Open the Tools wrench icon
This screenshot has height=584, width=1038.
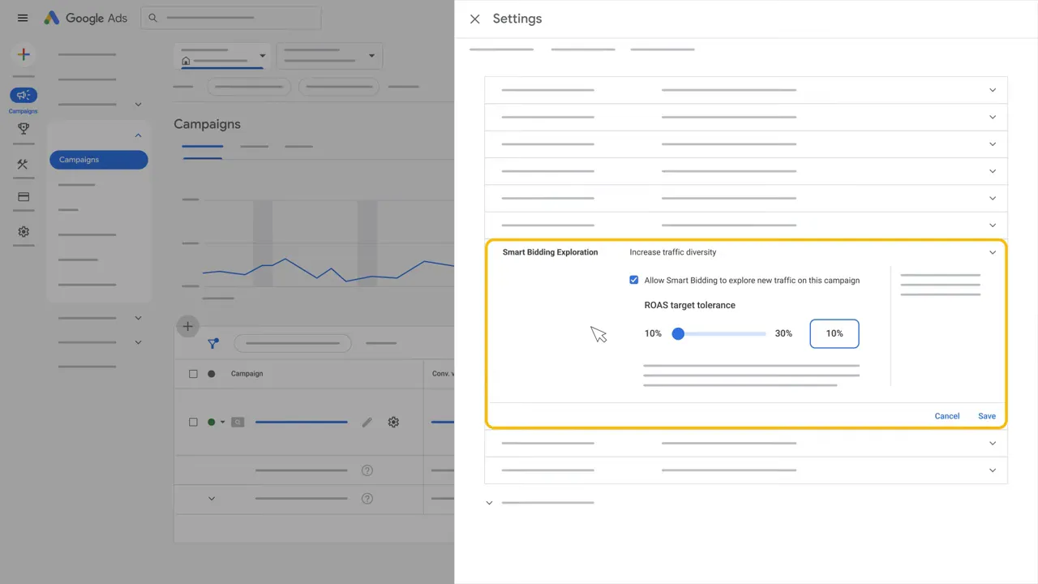point(23,164)
